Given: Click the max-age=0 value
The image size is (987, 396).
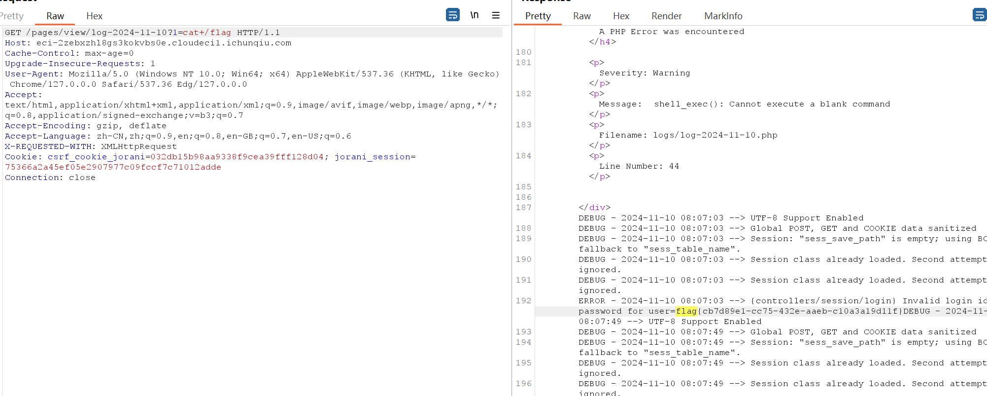Looking at the screenshot, I should click(x=109, y=53).
